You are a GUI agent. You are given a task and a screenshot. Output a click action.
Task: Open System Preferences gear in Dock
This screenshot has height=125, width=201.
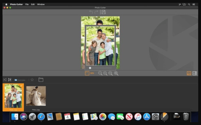click(x=155, y=117)
